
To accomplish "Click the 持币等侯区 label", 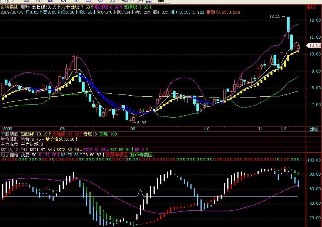I will click(x=142, y=155).
